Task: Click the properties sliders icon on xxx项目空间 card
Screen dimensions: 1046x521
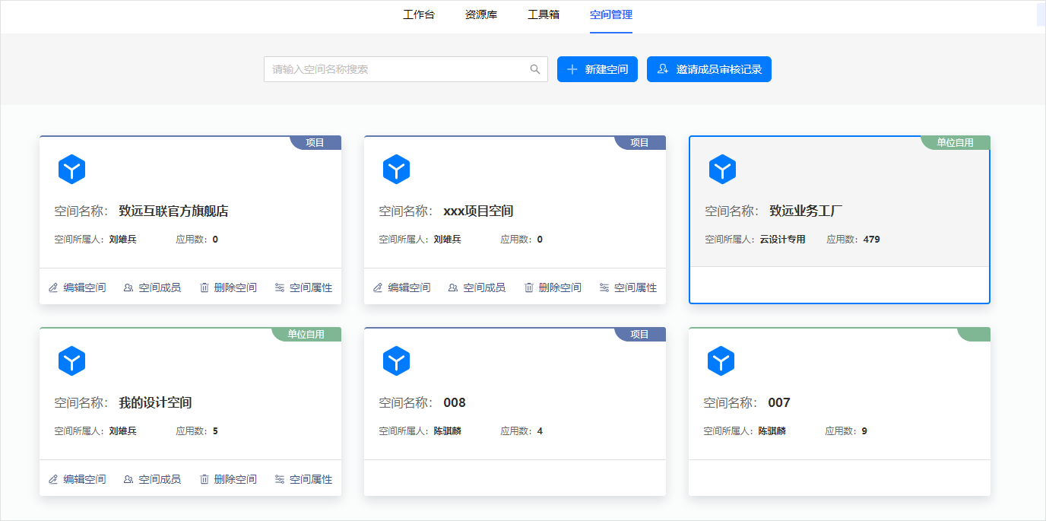Action: 604,288
